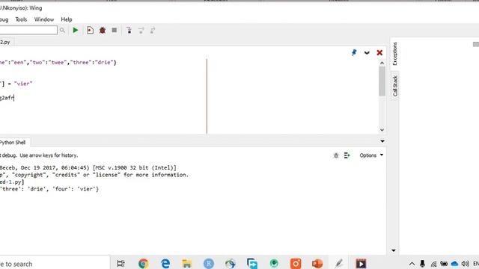The image size is (479, 269).
Task: Click the debug current file page icon
Action: [x=90, y=30]
